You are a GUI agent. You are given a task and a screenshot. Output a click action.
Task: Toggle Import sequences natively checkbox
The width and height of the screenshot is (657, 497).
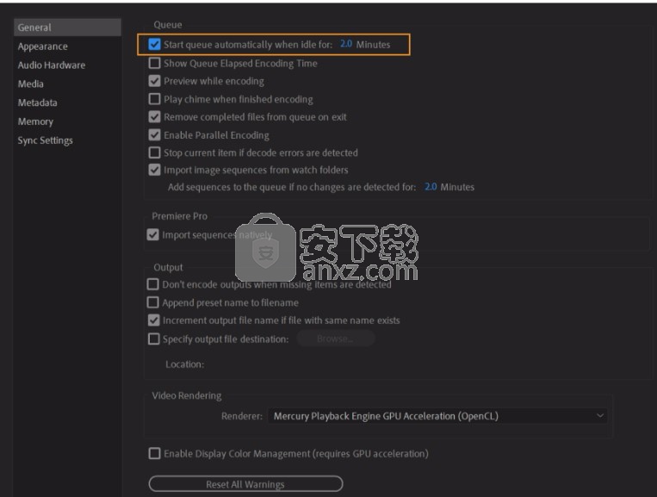click(x=152, y=234)
